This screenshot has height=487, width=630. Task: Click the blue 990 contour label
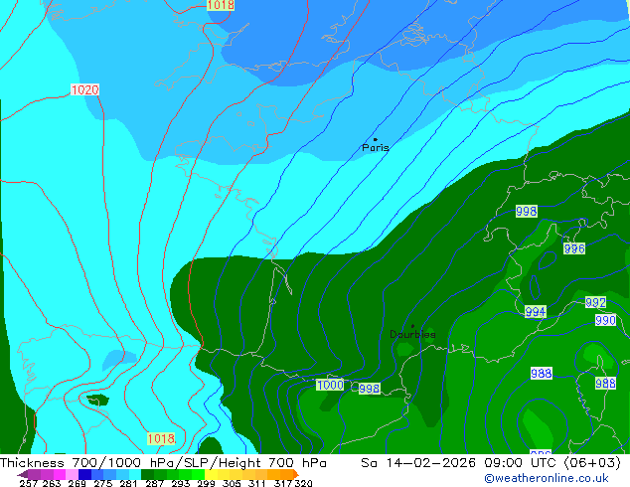605,320
